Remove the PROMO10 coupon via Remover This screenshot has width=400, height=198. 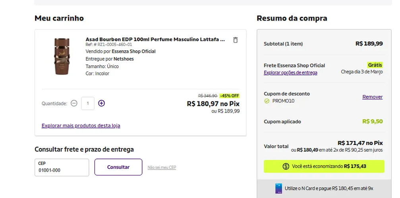coord(373,97)
